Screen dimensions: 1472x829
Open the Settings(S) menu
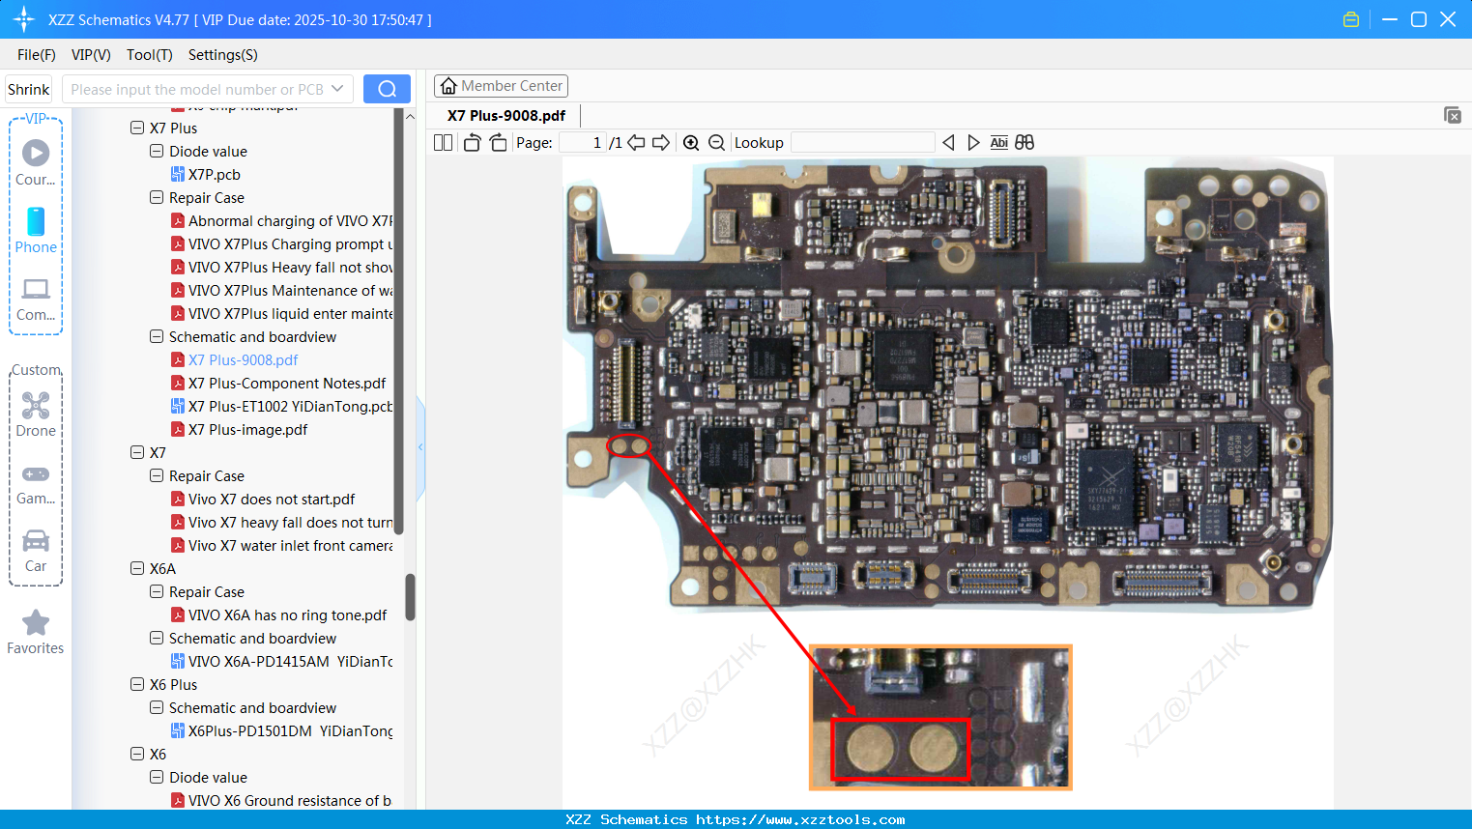tap(223, 55)
